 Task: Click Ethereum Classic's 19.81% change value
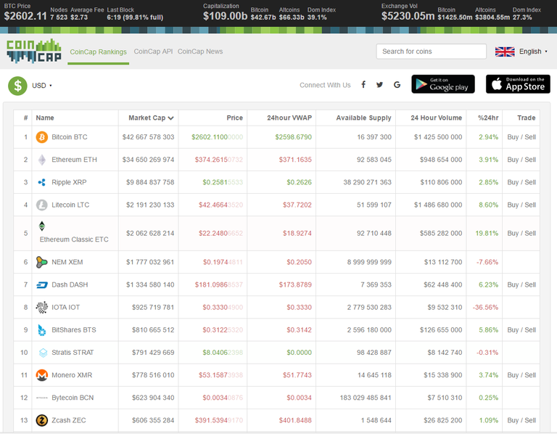[487, 233]
